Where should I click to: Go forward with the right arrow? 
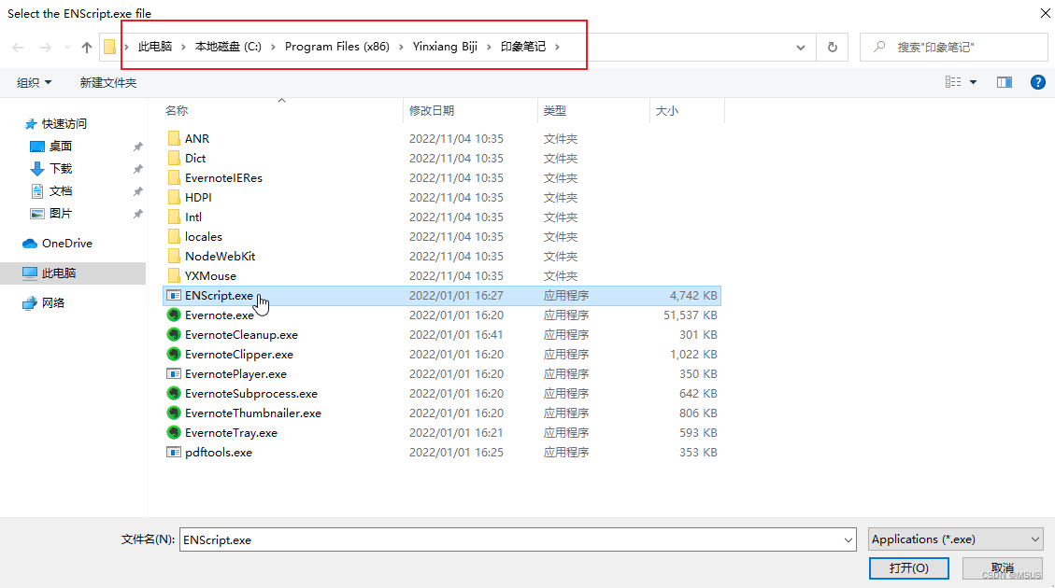tap(45, 47)
